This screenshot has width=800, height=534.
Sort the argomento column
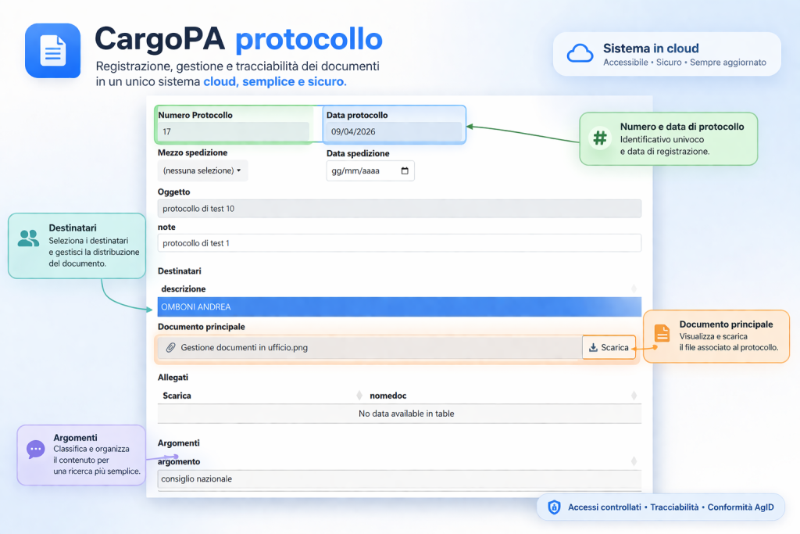[x=634, y=461]
